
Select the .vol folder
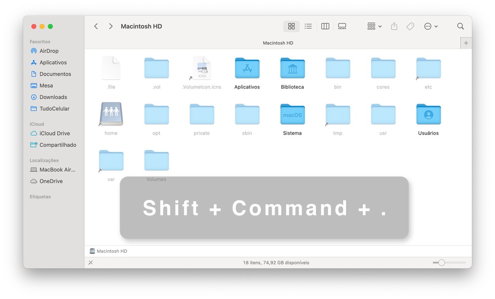[156, 68]
